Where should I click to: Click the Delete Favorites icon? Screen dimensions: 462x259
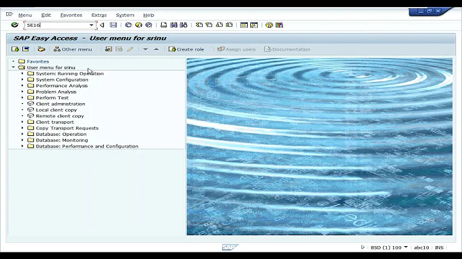point(119,49)
